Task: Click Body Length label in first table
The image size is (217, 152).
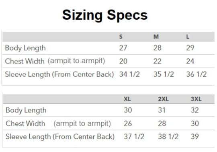Action: [25, 48]
